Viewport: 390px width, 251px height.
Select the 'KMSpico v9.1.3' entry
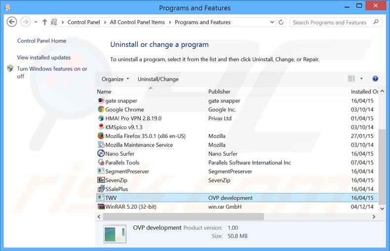124,127
